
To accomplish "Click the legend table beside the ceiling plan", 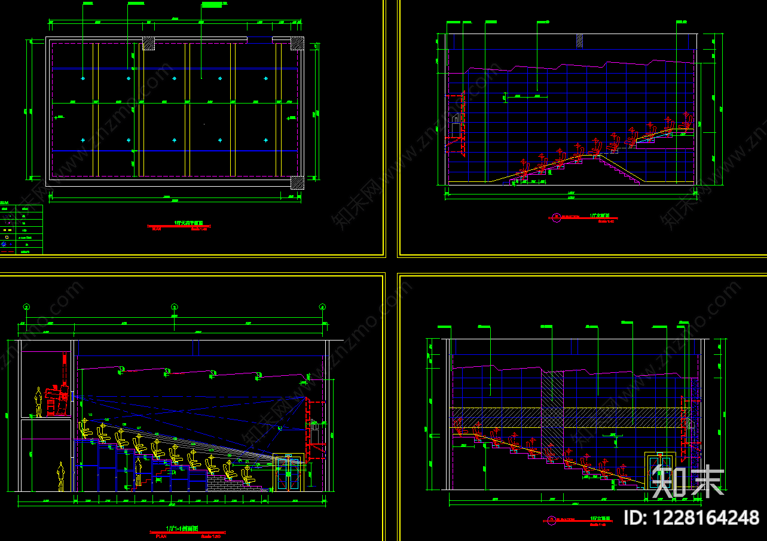I will tap(22, 230).
